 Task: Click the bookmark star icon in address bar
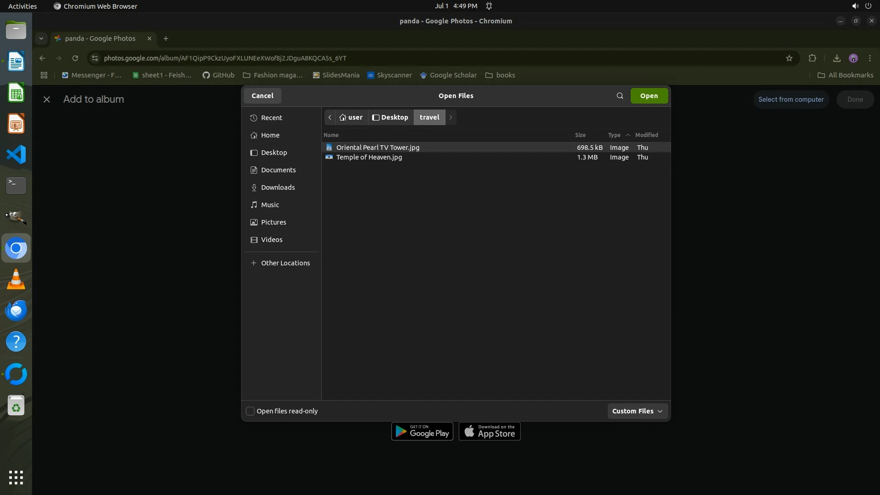click(x=789, y=58)
